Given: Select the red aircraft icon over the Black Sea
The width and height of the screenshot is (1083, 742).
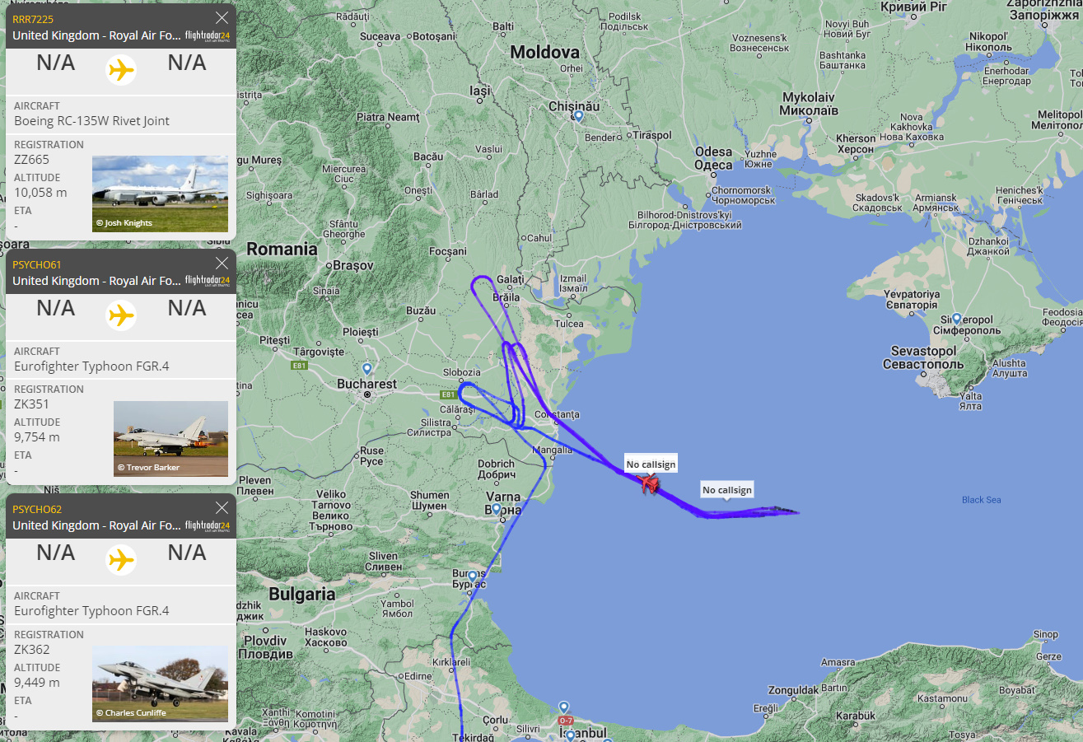Looking at the screenshot, I should tap(650, 483).
